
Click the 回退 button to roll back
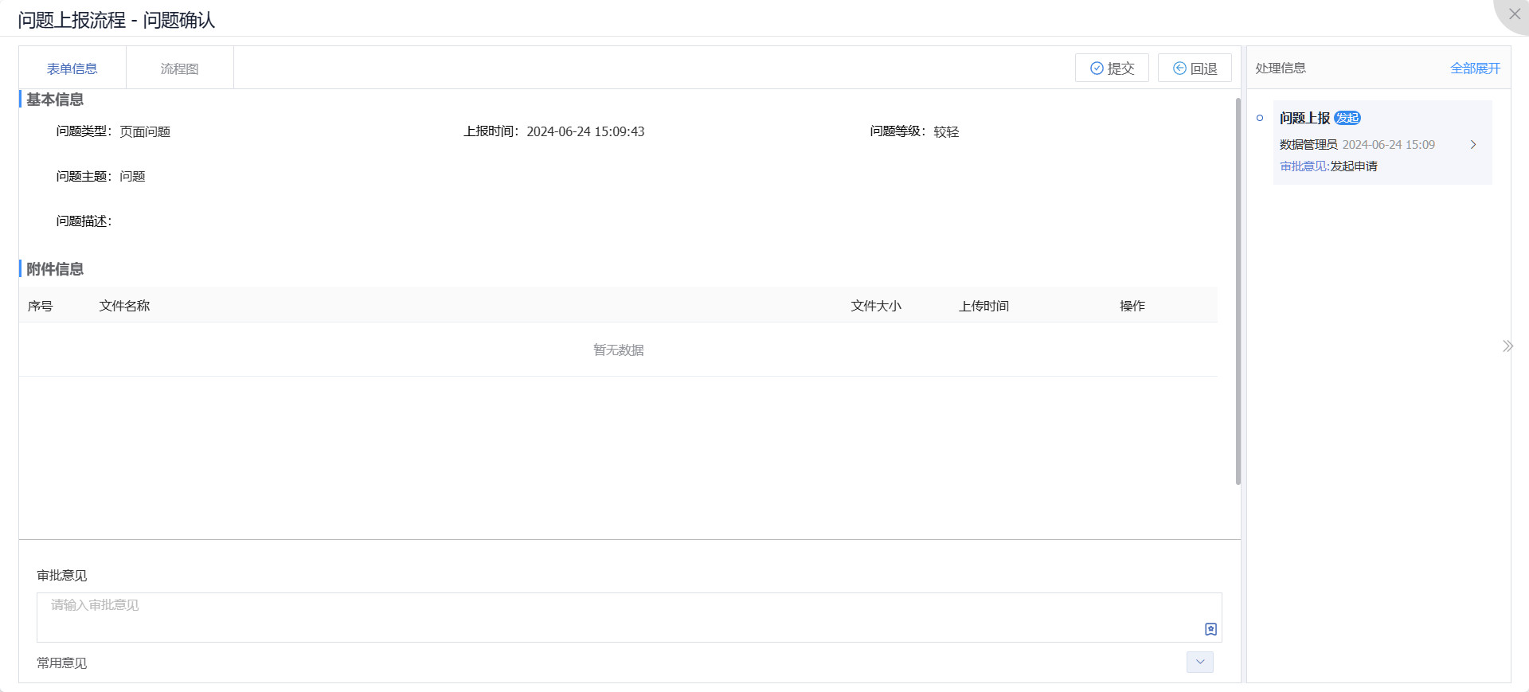[1195, 68]
